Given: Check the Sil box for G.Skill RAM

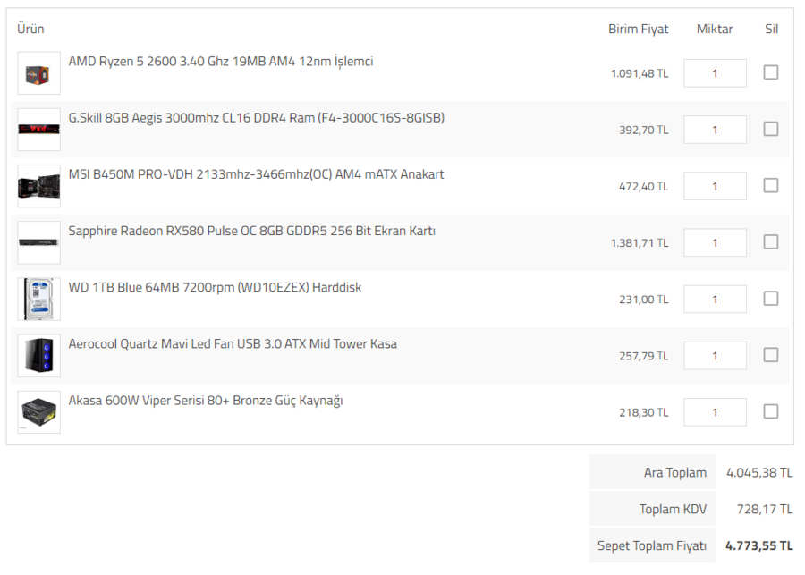Looking at the screenshot, I should (770, 129).
